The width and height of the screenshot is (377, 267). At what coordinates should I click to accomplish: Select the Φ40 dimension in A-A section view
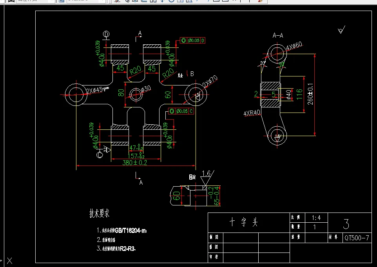point(289,94)
